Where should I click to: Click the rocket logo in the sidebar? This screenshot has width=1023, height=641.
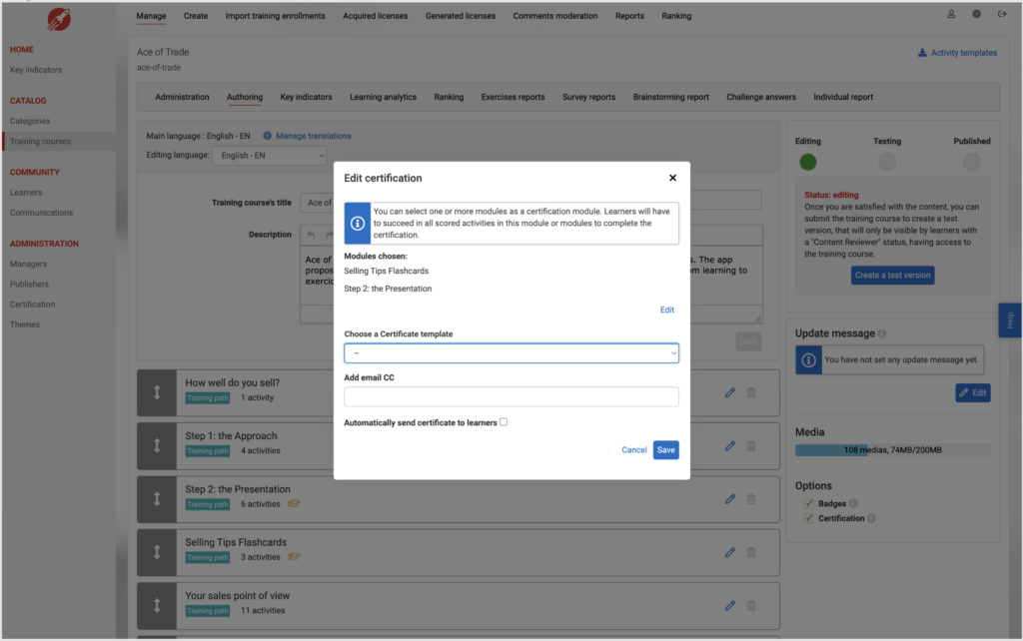click(58, 20)
